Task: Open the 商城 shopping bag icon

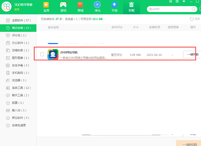Action: point(80,5)
